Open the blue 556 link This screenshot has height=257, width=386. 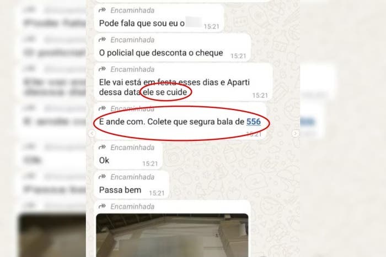tap(254, 122)
